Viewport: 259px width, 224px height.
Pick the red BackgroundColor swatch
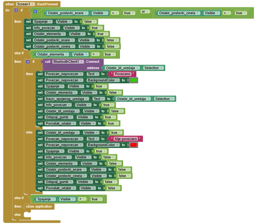133,145
